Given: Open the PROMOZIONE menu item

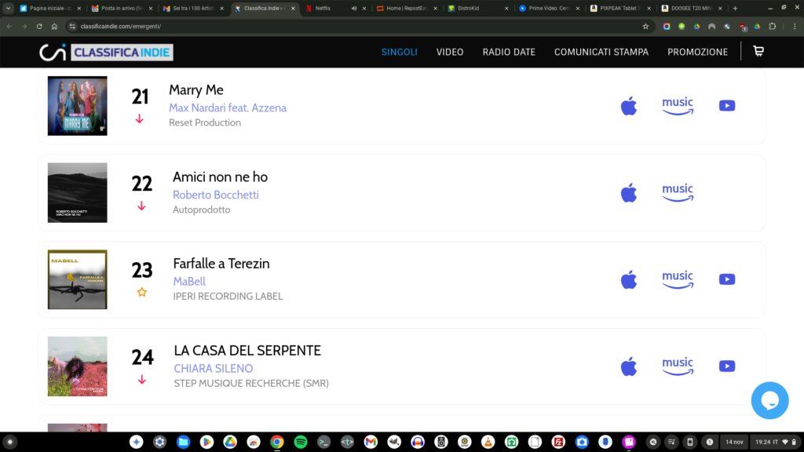Looking at the screenshot, I should tap(697, 52).
